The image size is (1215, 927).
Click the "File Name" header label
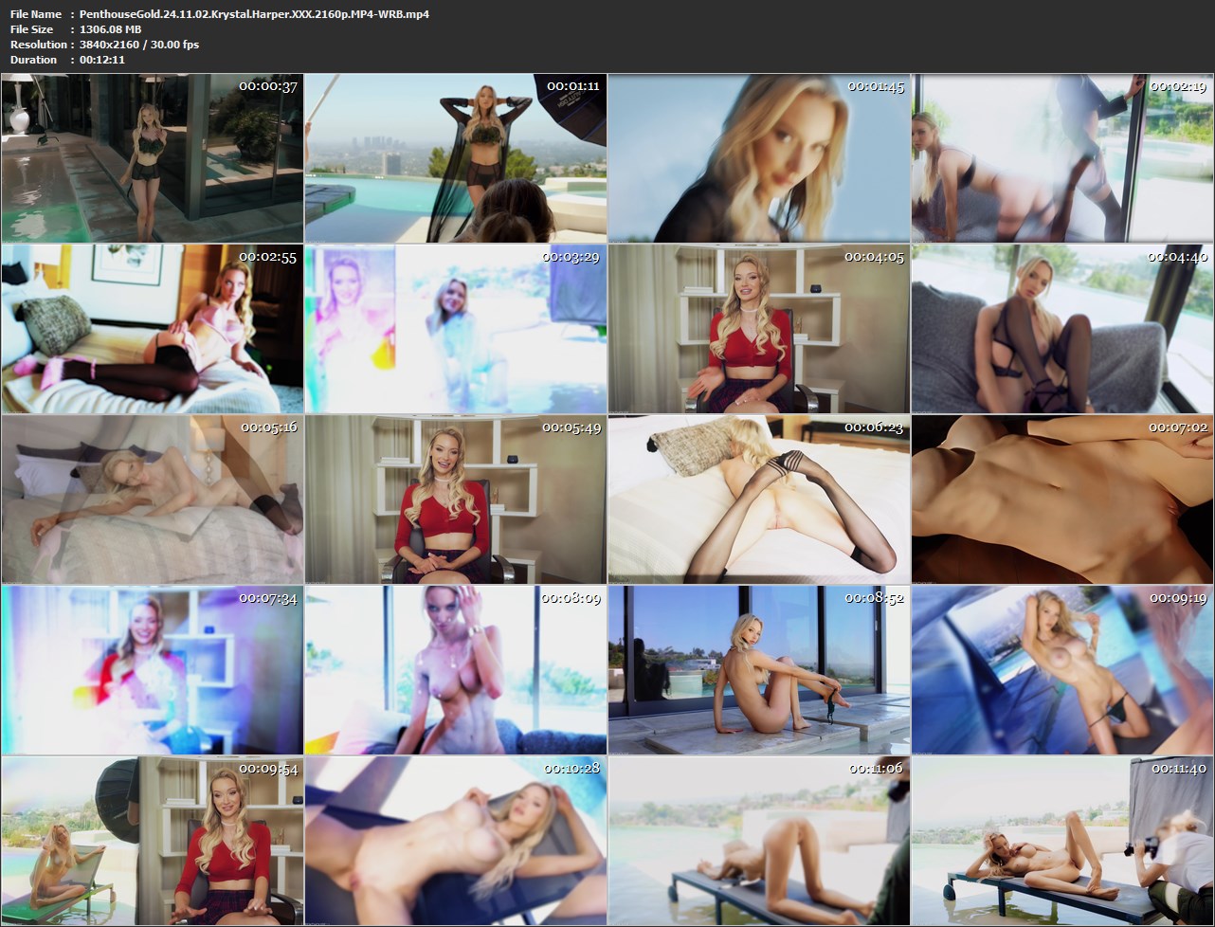(36, 14)
